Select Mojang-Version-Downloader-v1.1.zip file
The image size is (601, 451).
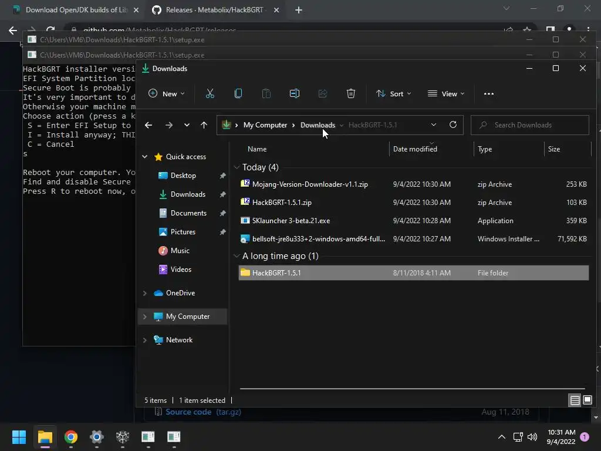413,184
